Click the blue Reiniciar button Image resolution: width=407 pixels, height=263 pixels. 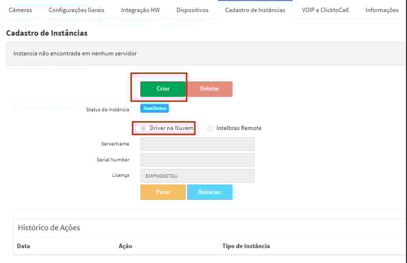point(209,192)
